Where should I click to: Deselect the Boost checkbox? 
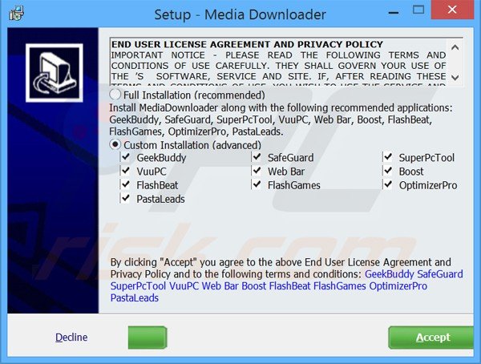pyautogui.click(x=389, y=172)
